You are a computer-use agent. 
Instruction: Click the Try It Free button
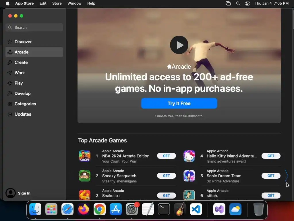(179, 103)
